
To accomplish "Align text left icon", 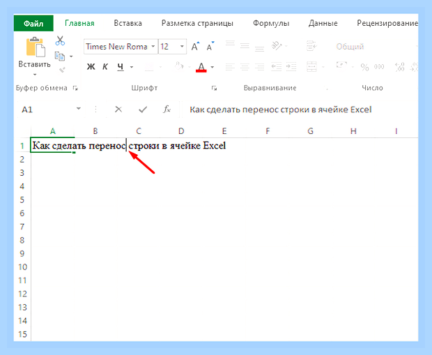I will pos(230,67).
